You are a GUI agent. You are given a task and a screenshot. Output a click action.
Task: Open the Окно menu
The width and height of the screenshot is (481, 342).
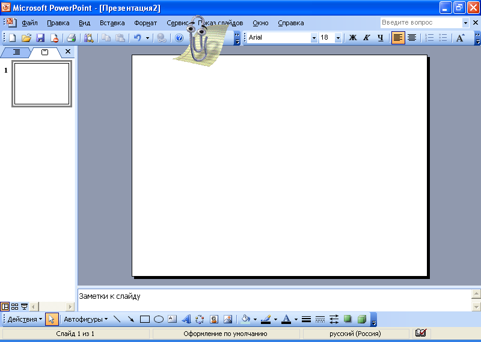260,23
